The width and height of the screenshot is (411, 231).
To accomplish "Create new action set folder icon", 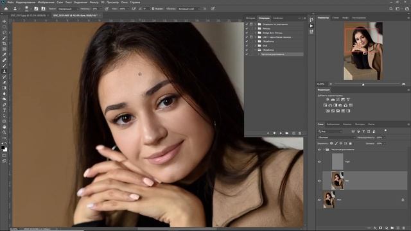I will click(287, 133).
